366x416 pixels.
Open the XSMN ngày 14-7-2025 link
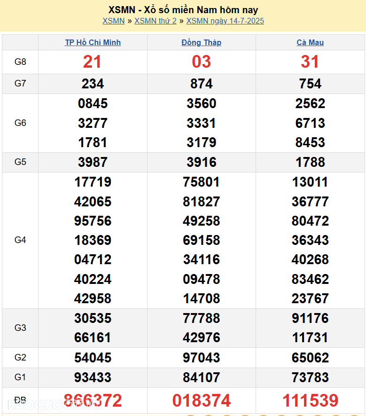point(225,21)
